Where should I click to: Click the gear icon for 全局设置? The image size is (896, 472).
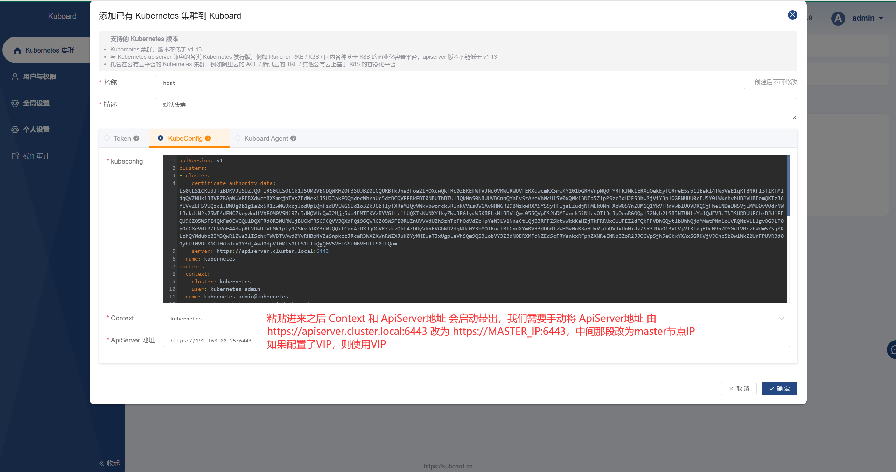[15, 103]
